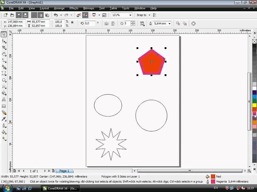Viewport: 257px width, 192px height.
Task: Select the Ellipse tool
Action: pos(4,80)
